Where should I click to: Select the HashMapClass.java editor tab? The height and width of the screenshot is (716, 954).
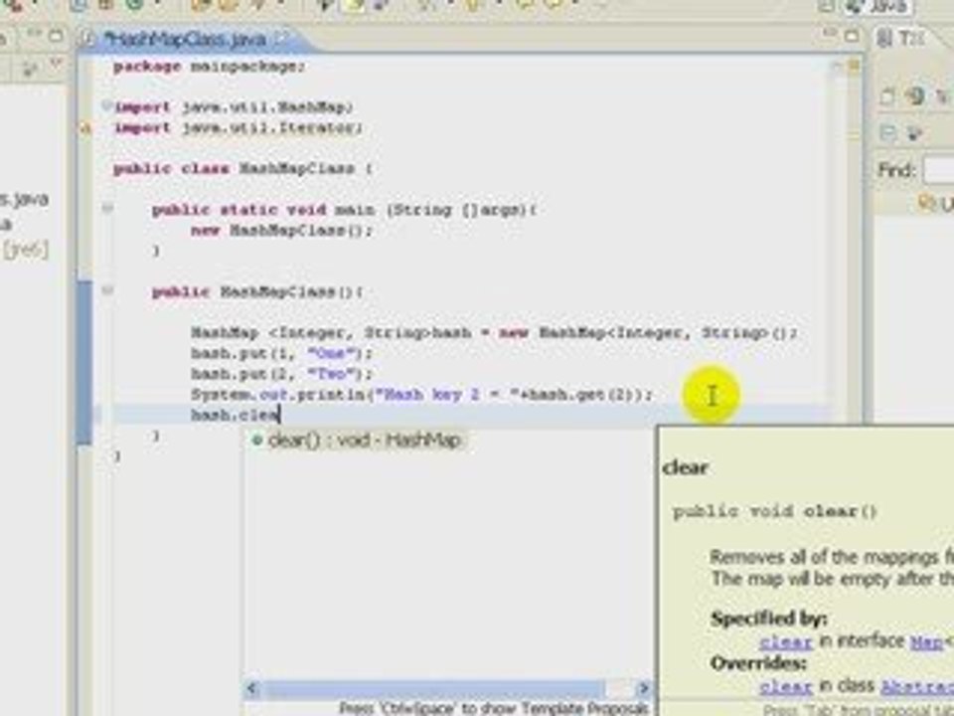pos(186,40)
